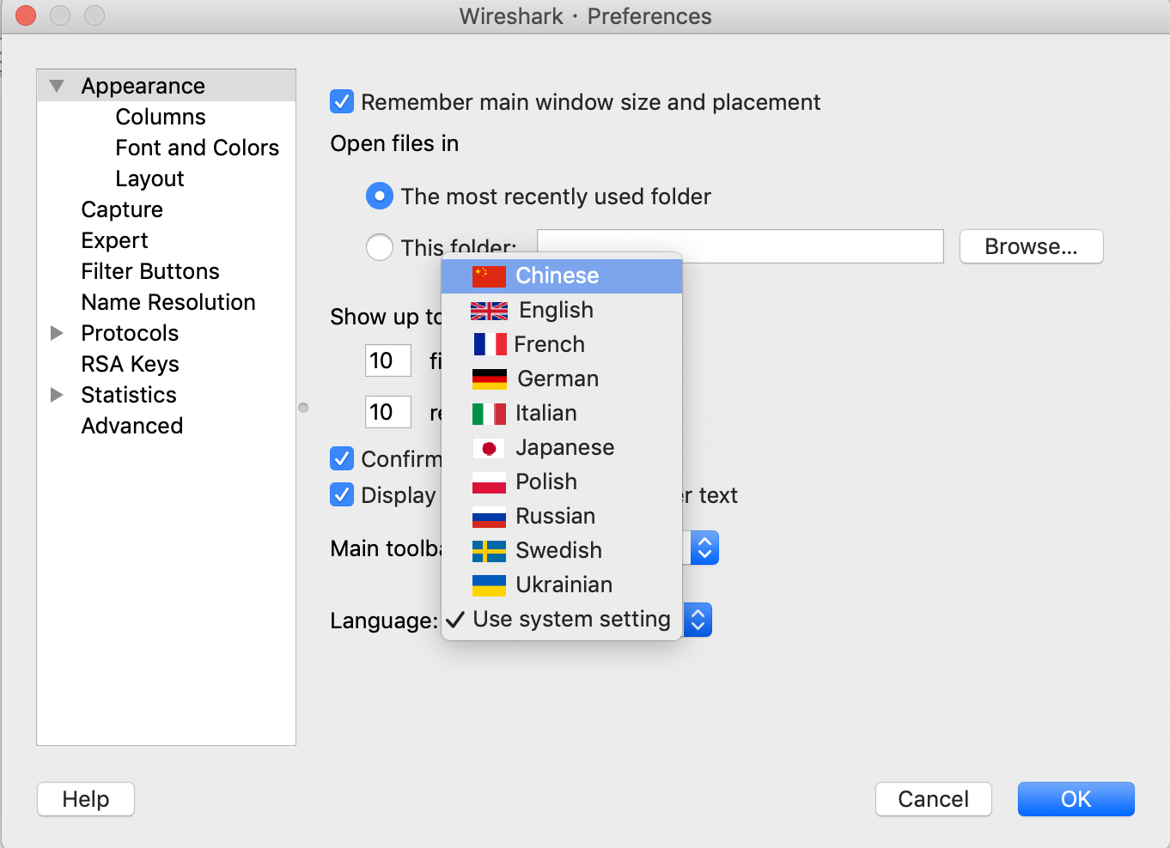This screenshot has width=1170, height=848.
Task: Set the language to Russian
Action: coord(562,517)
